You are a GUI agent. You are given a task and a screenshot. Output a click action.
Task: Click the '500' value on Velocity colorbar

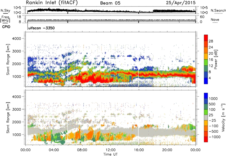point(212,104)
